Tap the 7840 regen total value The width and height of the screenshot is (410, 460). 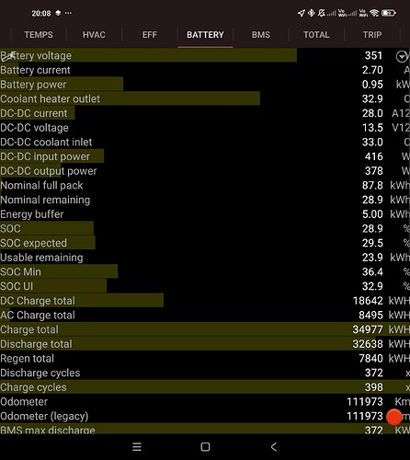coord(371,359)
